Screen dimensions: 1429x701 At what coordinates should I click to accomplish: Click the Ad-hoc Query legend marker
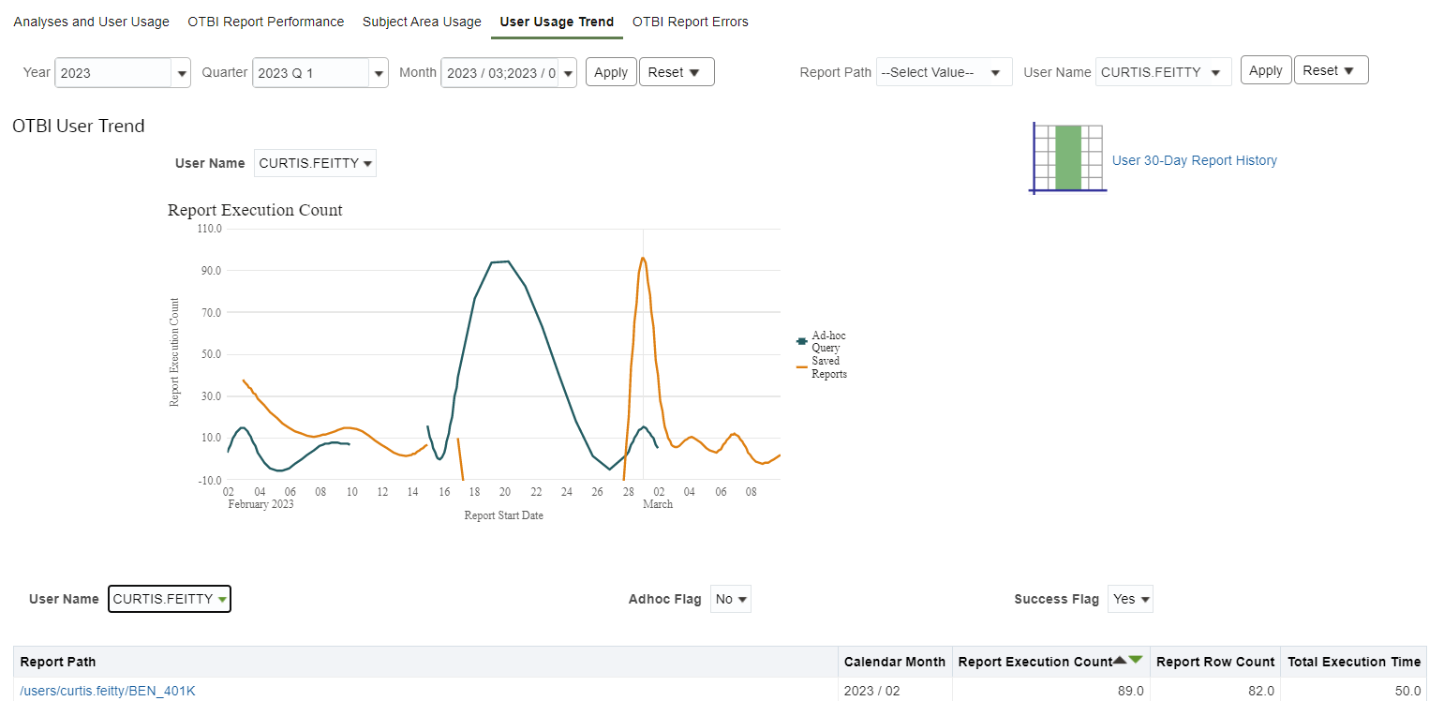(801, 341)
